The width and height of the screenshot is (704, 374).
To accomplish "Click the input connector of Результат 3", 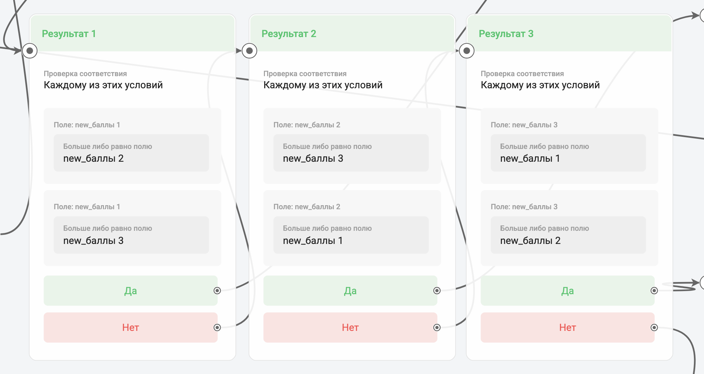I will tap(467, 51).
